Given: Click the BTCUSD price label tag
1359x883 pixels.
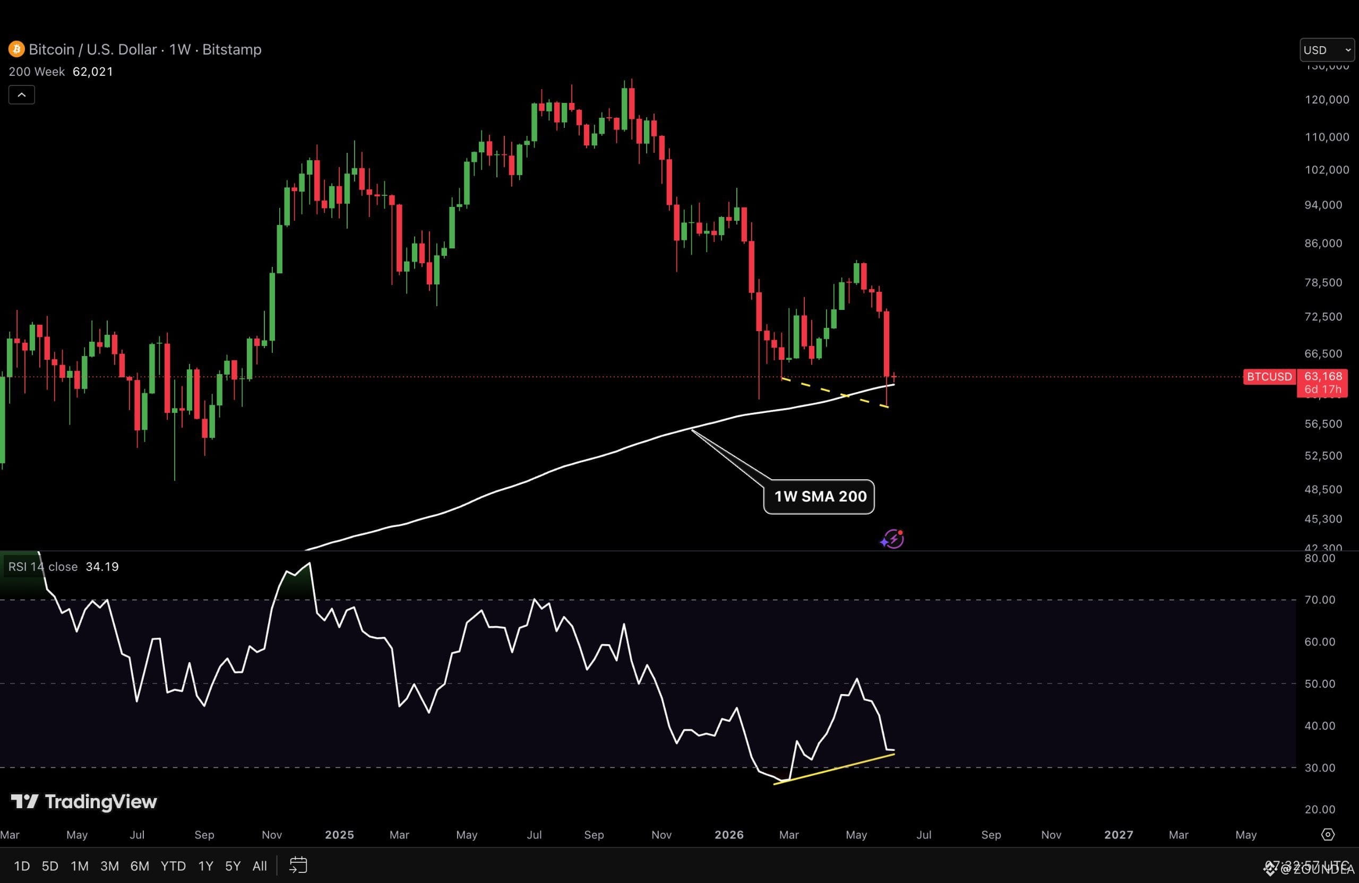Looking at the screenshot, I should click(1269, 377).
